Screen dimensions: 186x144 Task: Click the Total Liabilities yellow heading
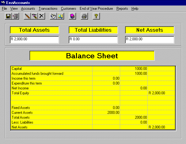[x=93, y=30]
